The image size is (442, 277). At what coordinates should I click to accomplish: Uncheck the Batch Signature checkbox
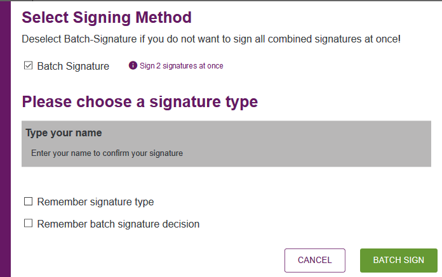[x=28, y=65]
